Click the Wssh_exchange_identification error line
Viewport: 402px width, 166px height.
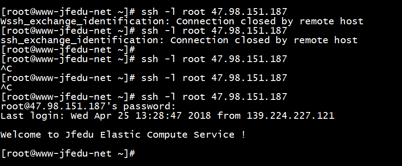(x=182, y=21)
